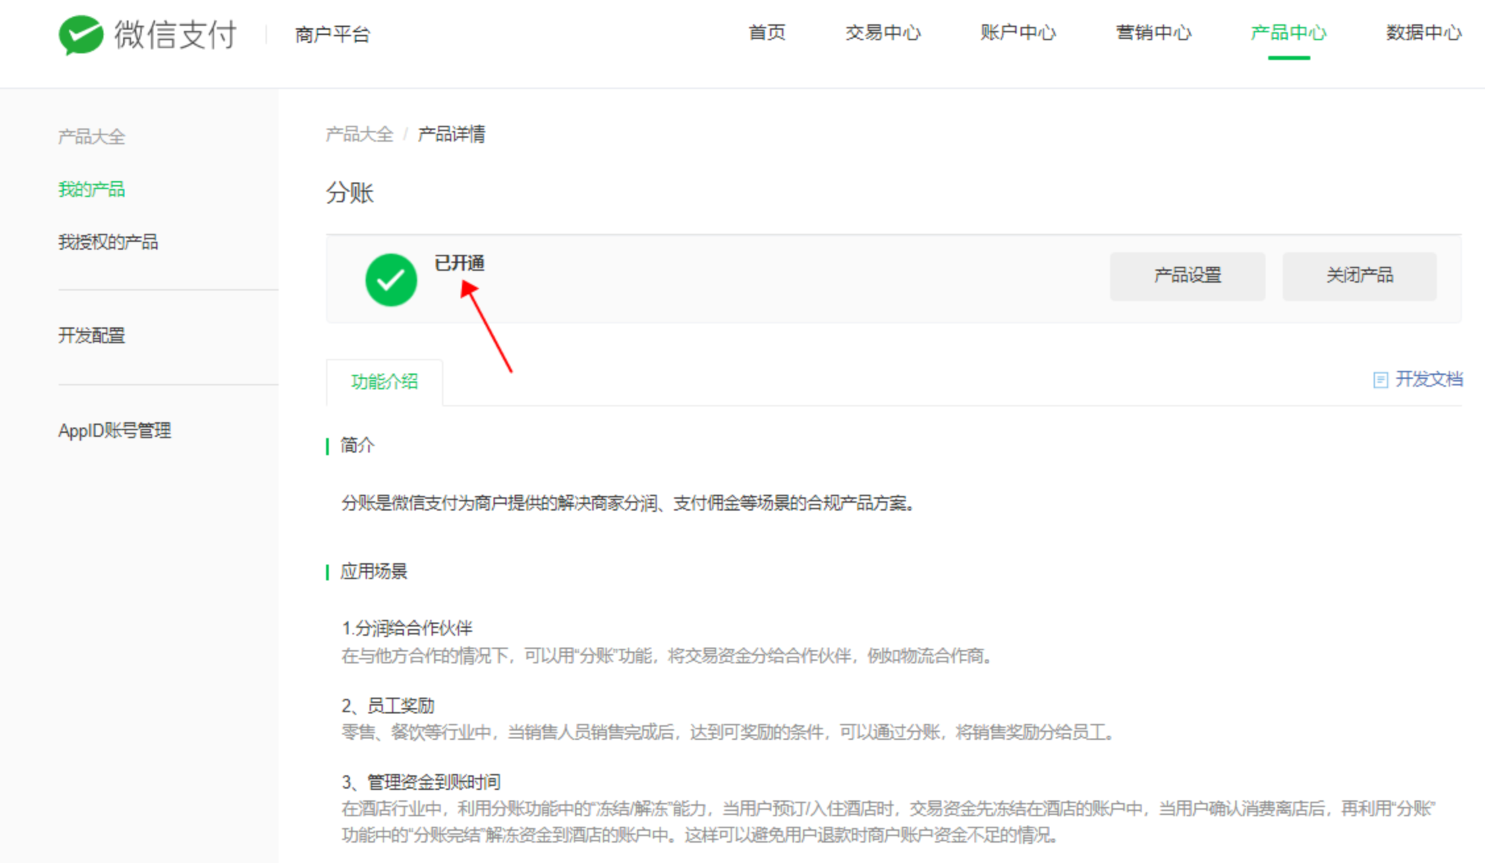
Task: Go to 交易中心 in top navigation
Action: tap(883, 32)
